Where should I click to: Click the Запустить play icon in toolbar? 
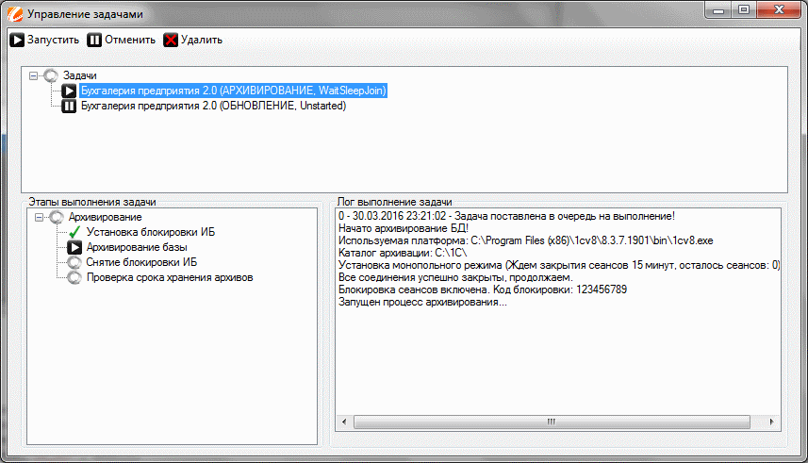click(x=16, y=40)
